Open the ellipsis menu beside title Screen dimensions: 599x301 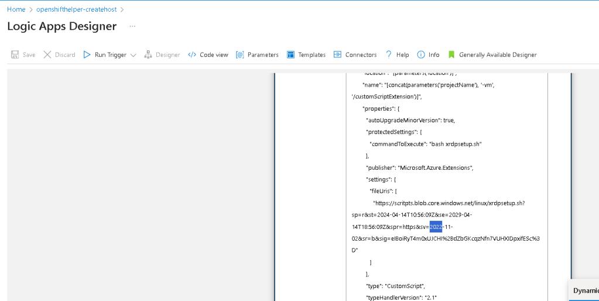click(x=132, y=26)
